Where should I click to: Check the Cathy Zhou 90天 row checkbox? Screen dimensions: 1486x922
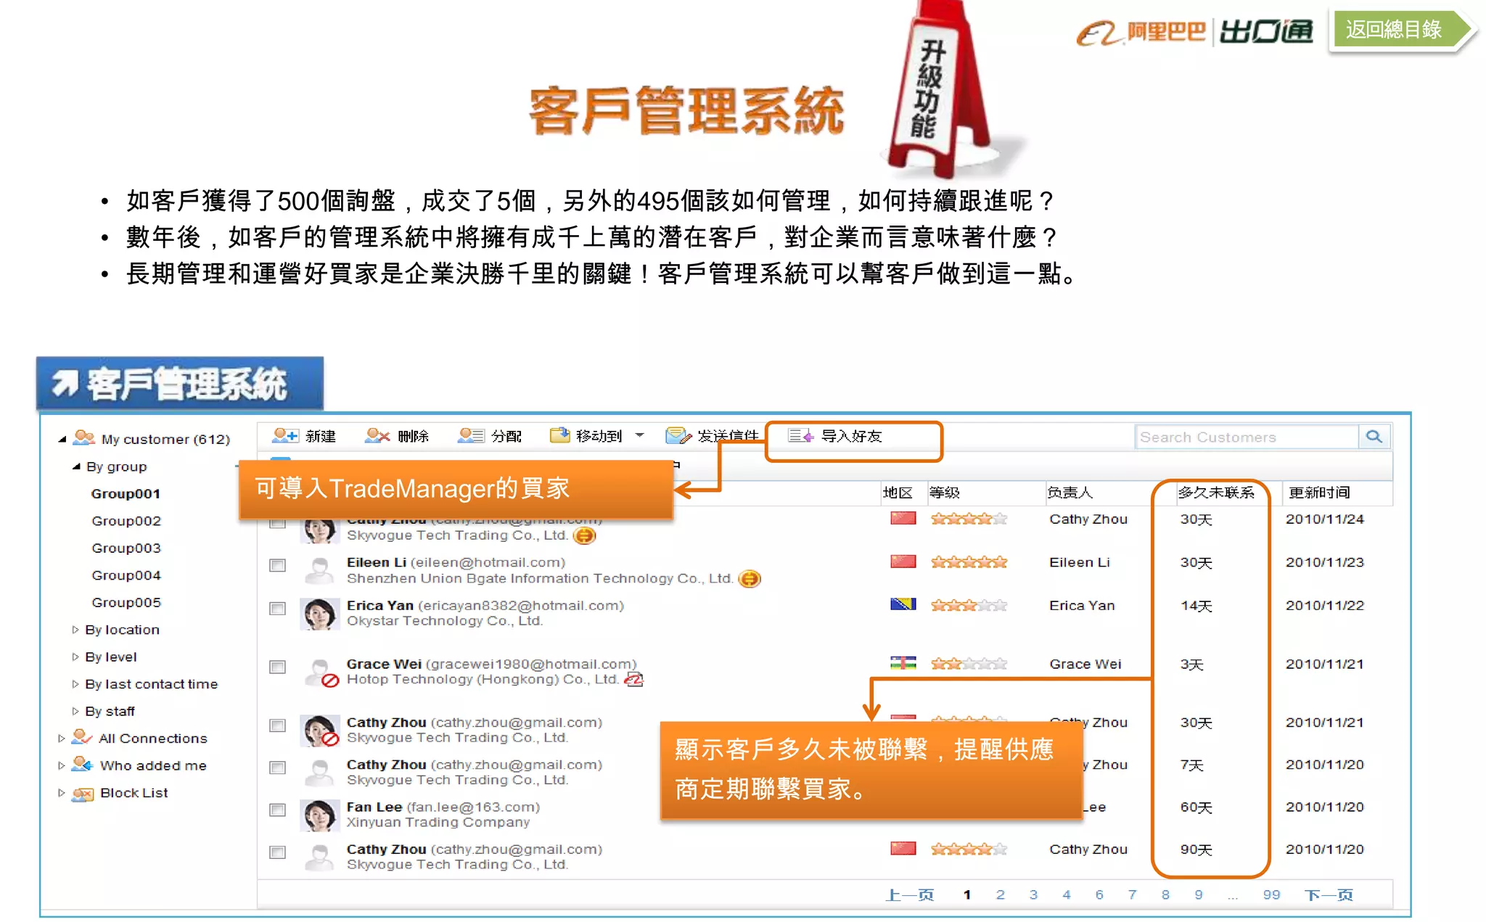(x=277, y=852)
